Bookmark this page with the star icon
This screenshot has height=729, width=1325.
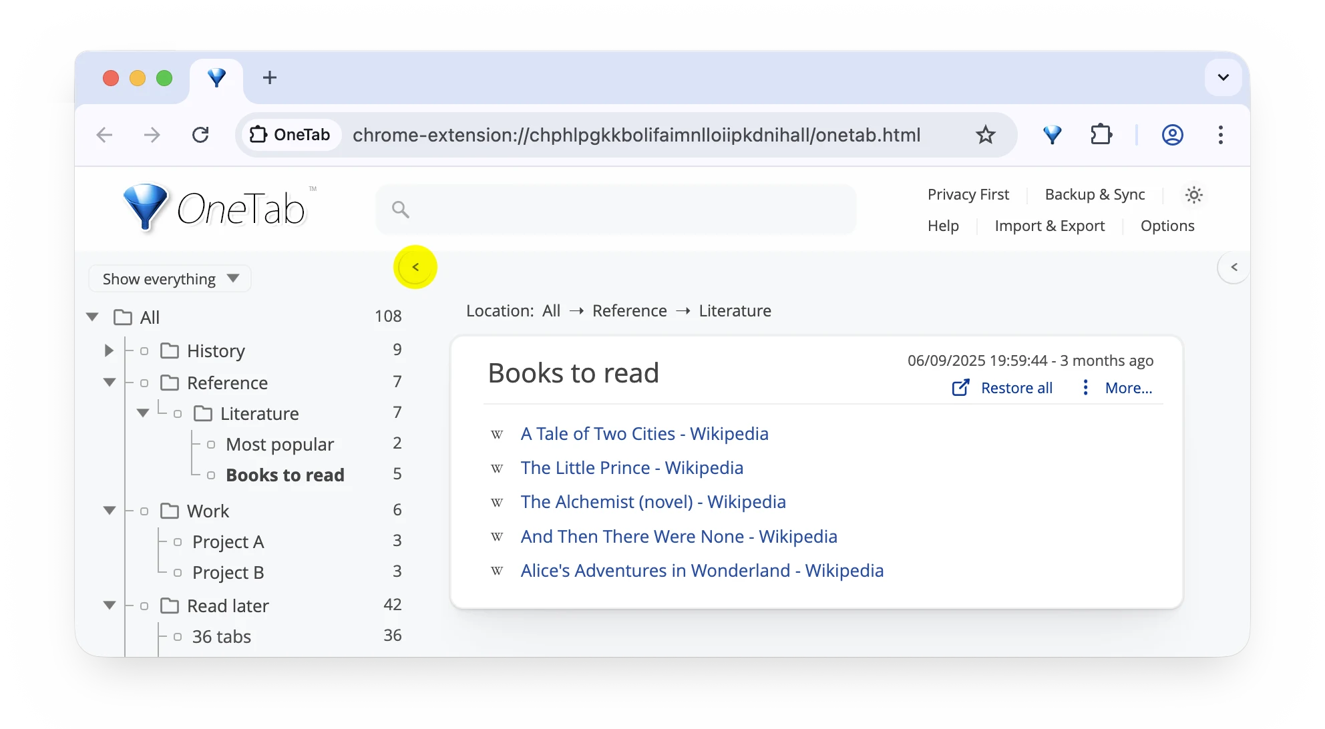985,135
